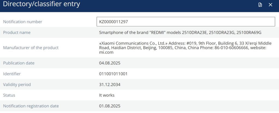
Task: Click the Notification number input field
Action: (x=186, y=22)
